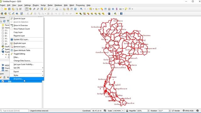201x113 pixels.
Task: Open the Processing Toolbox gear icon
Action: (113, 9)
